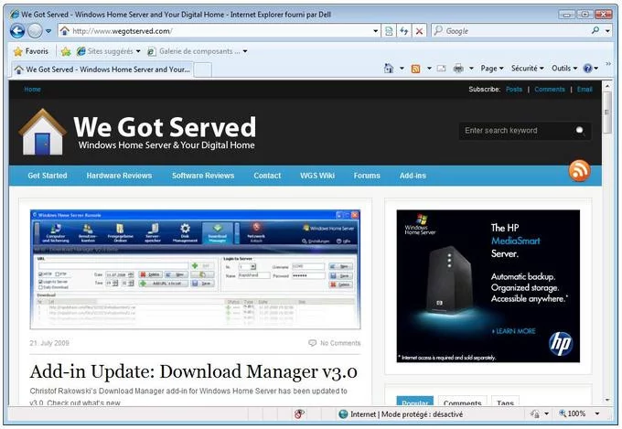Click the scrollbar down arrow

coord(607,400)
